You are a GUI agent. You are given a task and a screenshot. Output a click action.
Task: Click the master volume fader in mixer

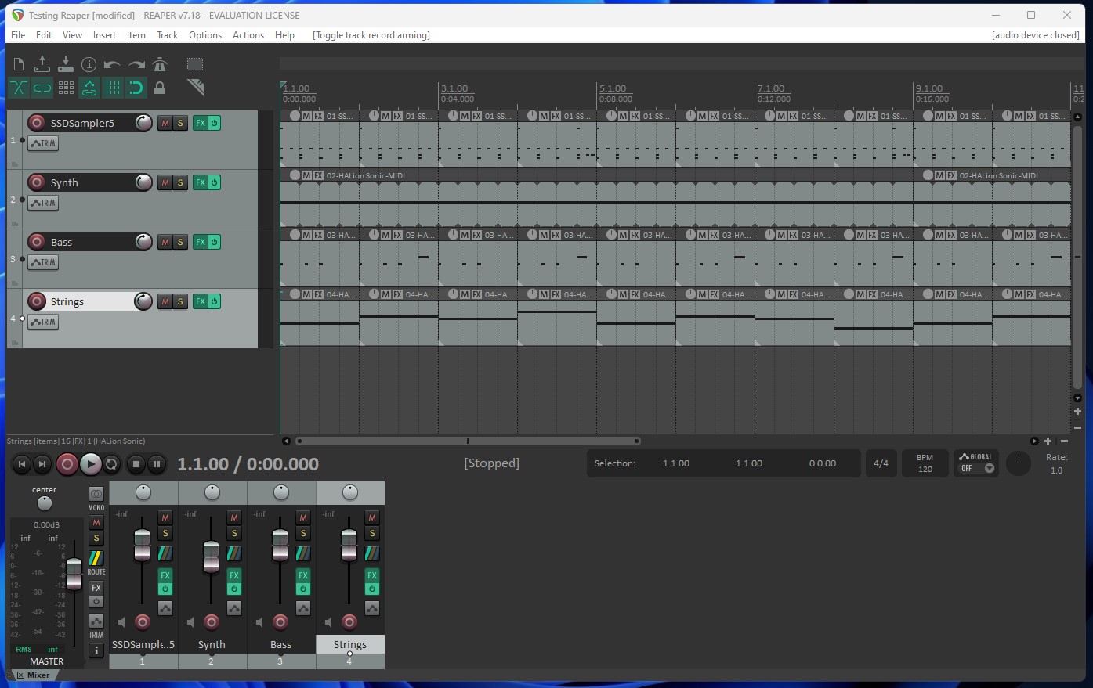pyautogui.click(x=74, y=572)
